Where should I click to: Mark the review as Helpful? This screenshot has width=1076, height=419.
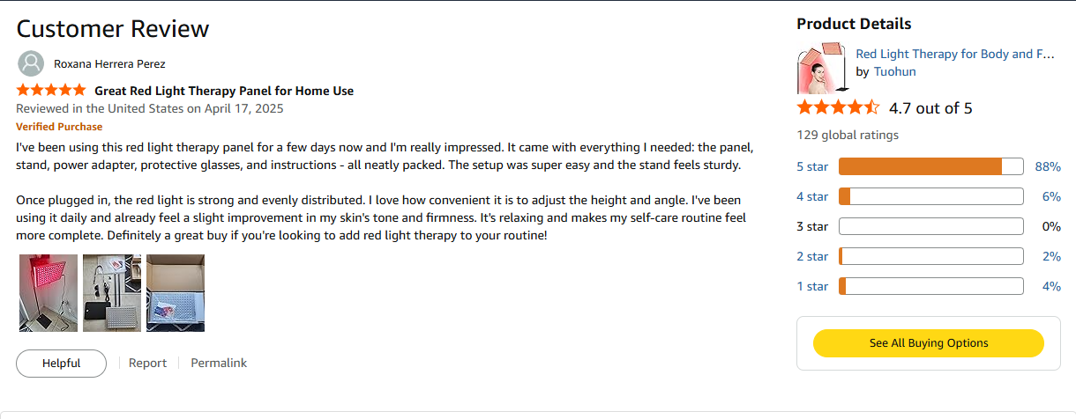click(x=62, y=363)
